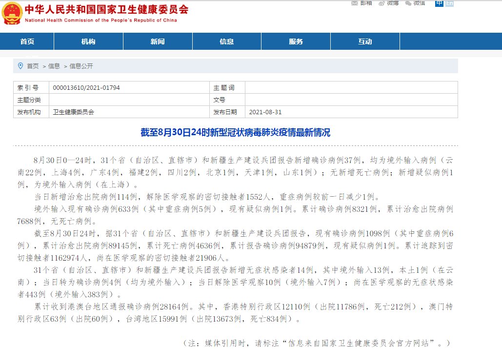The height and width of the screenshot is (349, 502).
Task: Select the En English language icon
Action: [x=449, y=3]
